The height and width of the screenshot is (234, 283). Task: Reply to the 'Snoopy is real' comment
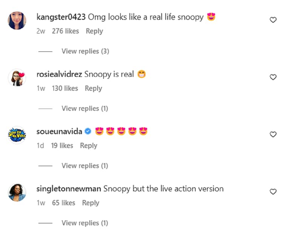click(94, 89)
